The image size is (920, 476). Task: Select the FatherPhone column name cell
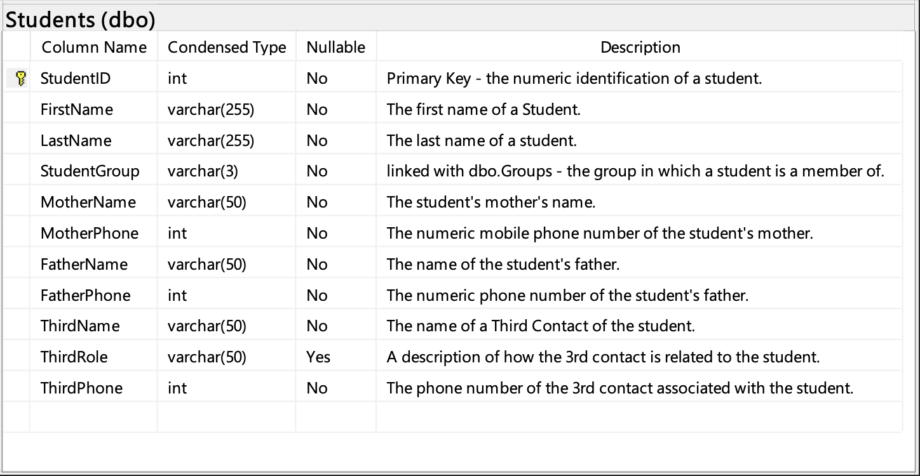coord(86,296)
